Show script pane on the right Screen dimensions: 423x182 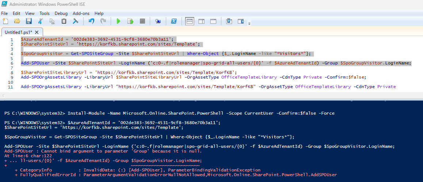pyautogui.click(x=202, y=21)
